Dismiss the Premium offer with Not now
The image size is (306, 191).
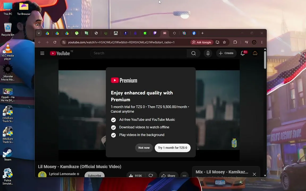[x=144, y=148]
